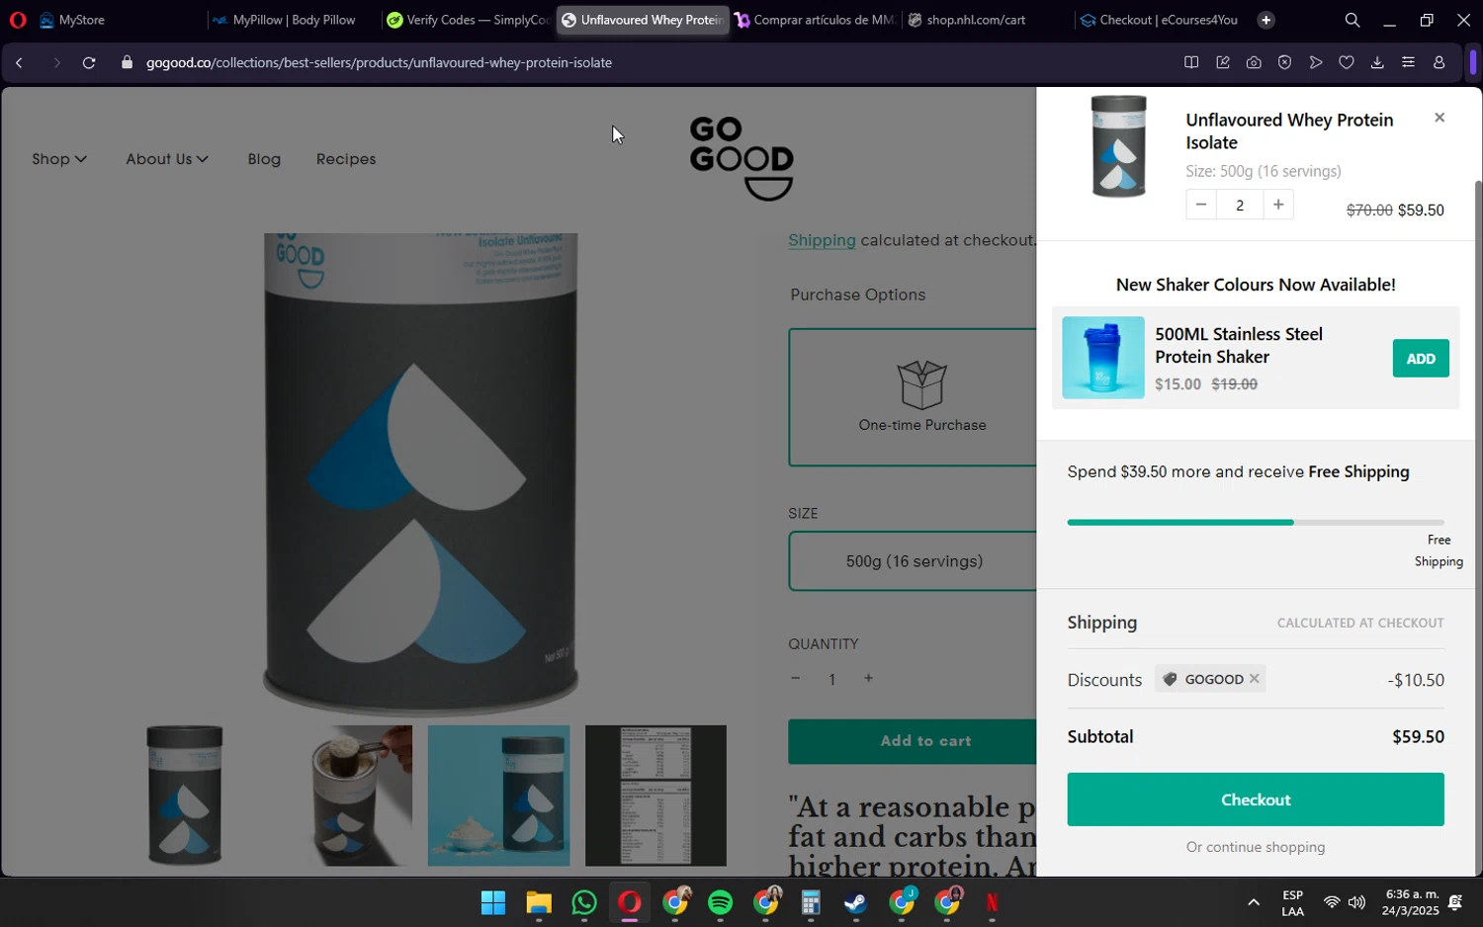Click the player play-arrow toolbar icon
The image size is (1483, 927).
(x=1316, y=62)
